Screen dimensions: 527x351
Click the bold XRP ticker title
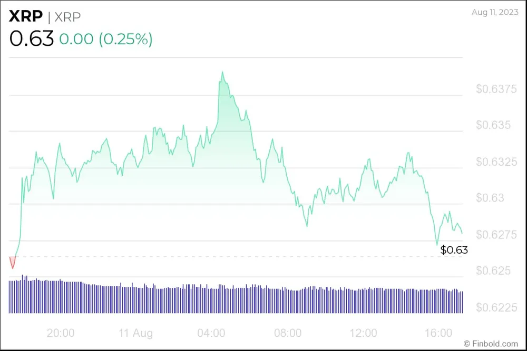pos(25,17)
